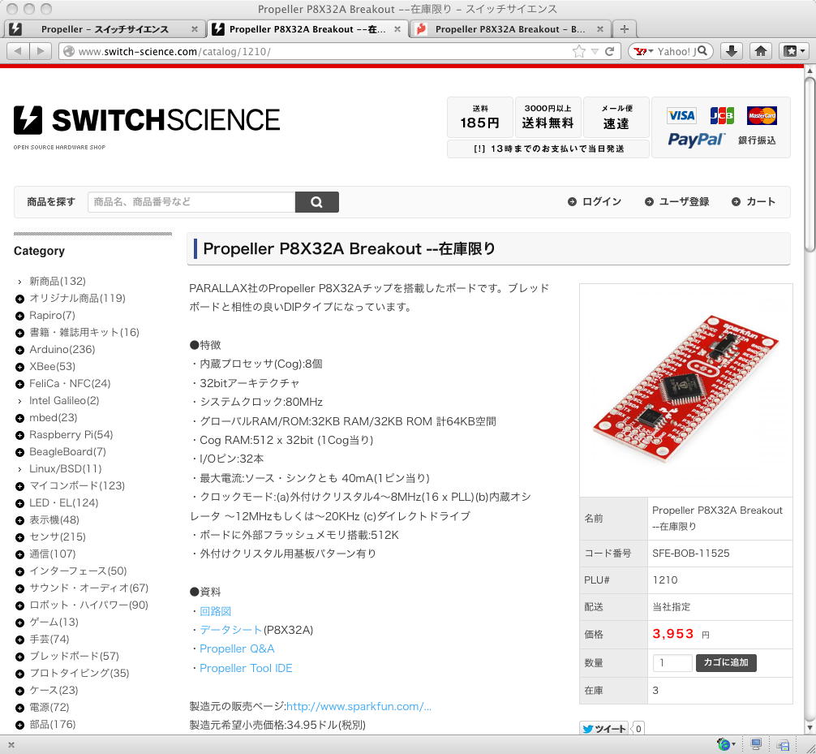Image resolution: width=816 pixels, height=754 pixels.
Task: Expand the Raspberry Pi category plus icon
Action: 19,435
